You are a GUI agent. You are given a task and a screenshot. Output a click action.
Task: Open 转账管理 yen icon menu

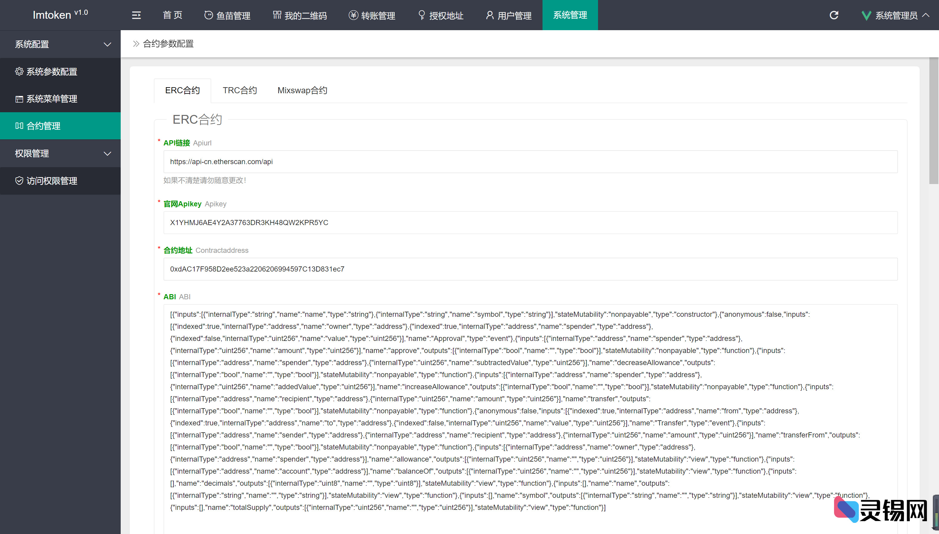coord(371,15)
